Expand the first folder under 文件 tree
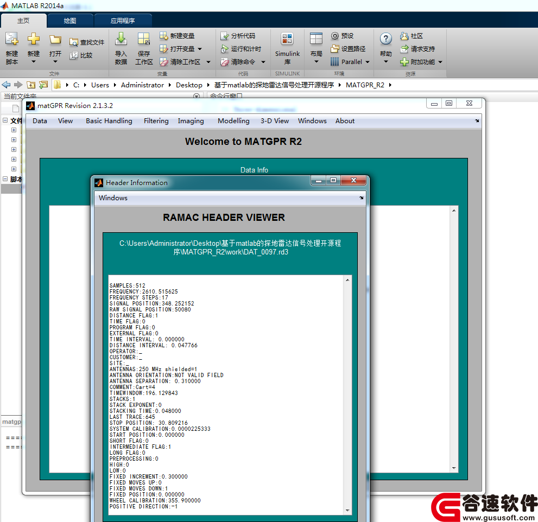 [x=14, y=130]
